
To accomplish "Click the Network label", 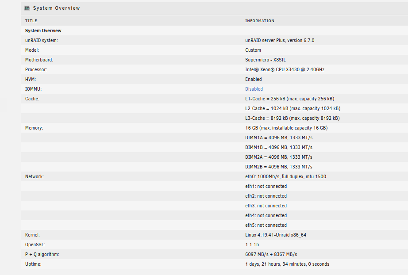I will coord(35,176).
